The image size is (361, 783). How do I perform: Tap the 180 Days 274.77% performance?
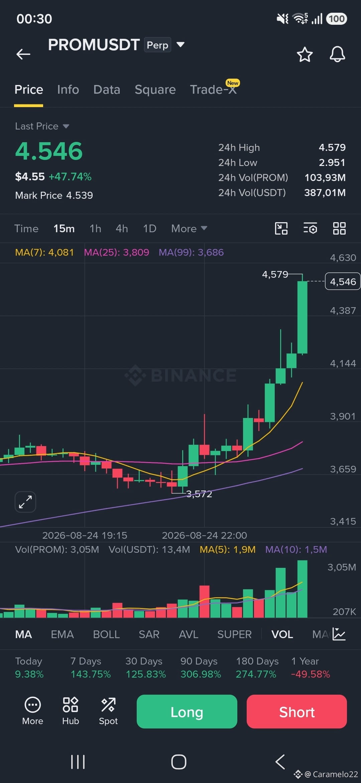tap(257, 668)
